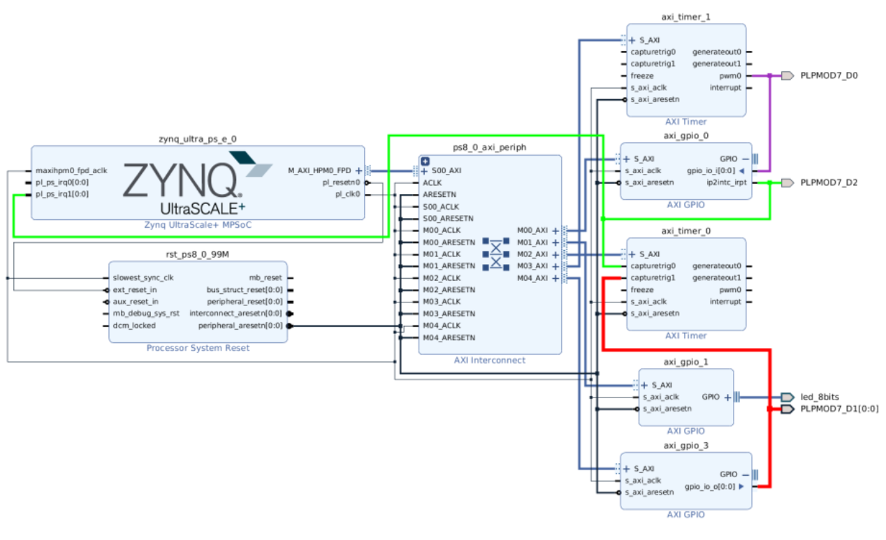Expand the M04_AXI interface plus sign

tap(555, 278)
